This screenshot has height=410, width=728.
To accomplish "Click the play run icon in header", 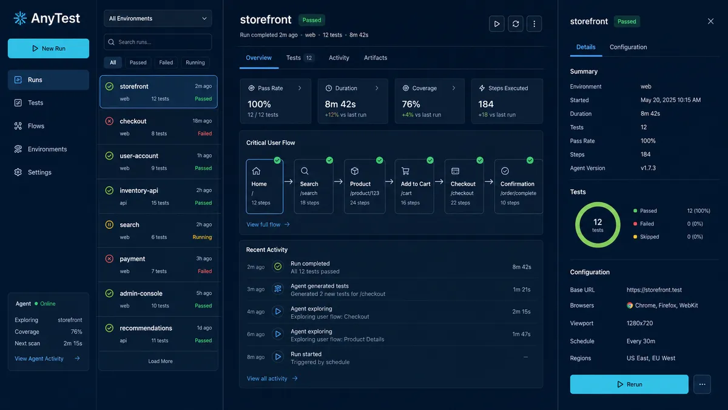I will (497, 24).
